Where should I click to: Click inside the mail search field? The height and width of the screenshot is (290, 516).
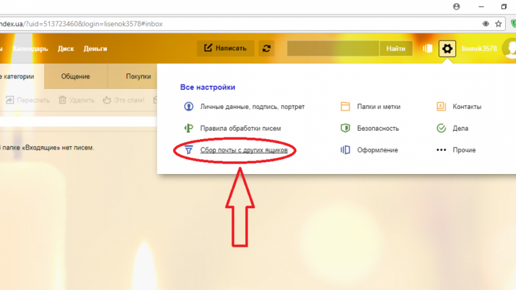[333, 49]
